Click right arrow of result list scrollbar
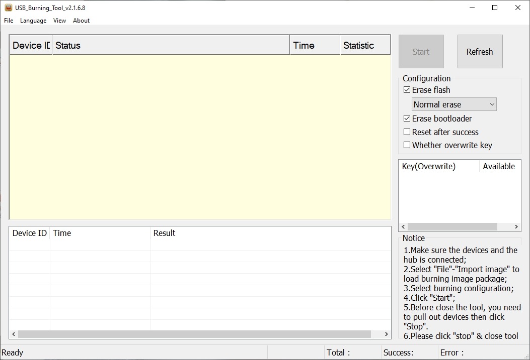Viewport: 530px width, 360px height. click(387, 334)
